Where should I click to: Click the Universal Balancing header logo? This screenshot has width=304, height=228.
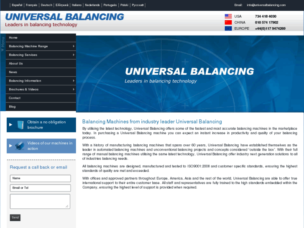[x=64, y=20]
